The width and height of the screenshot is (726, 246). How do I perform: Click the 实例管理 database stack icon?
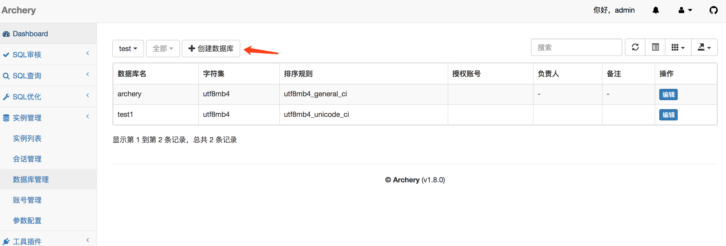coord(6,118)
